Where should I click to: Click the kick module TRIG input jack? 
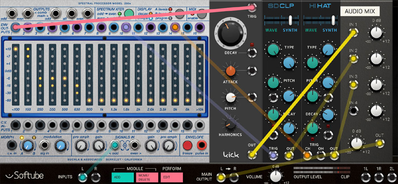click(252, 7)
